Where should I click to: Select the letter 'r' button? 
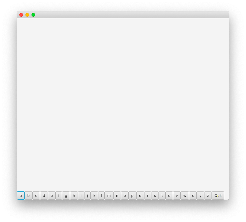point(148,195)
